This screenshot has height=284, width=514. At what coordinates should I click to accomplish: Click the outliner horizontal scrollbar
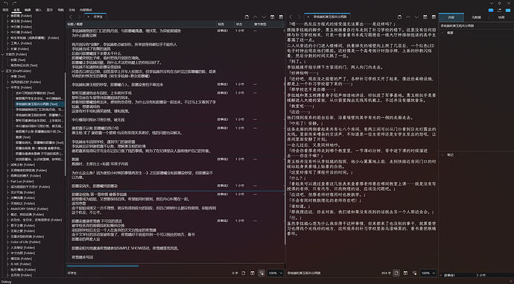(103, 266)
